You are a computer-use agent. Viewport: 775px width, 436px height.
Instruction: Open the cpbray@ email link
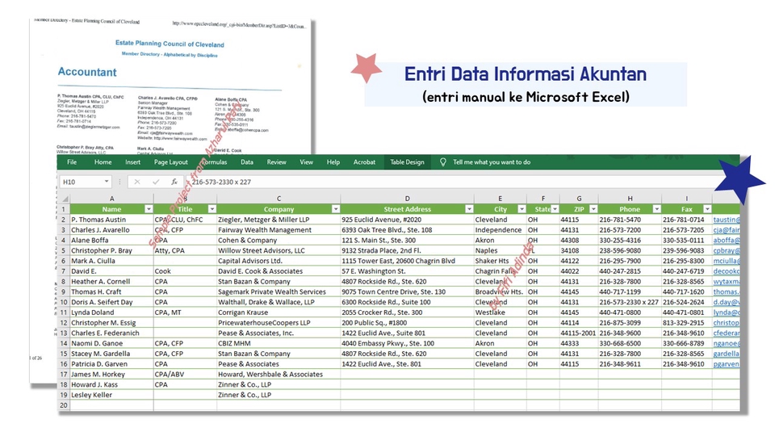pyautogui.click(x=726, y=250)
